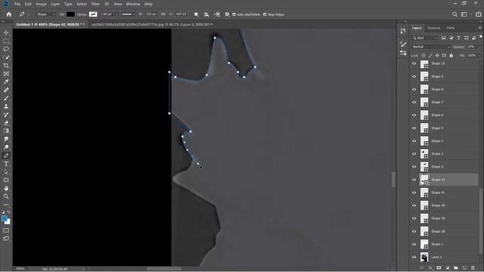Viewport: 484px width, 272px height.
Task: Click the share icon at top right
Action: coord(478,14)
